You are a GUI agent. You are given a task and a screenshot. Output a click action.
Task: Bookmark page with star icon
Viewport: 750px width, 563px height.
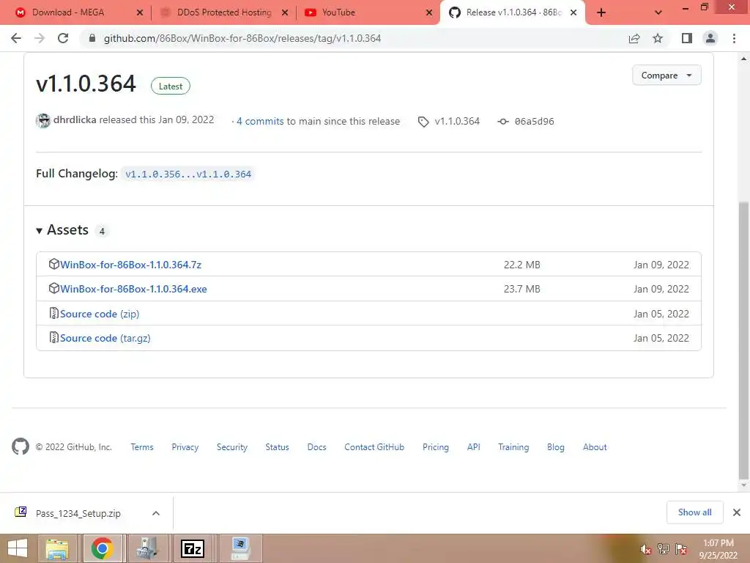pyautogui.click(x=658, y=38)
